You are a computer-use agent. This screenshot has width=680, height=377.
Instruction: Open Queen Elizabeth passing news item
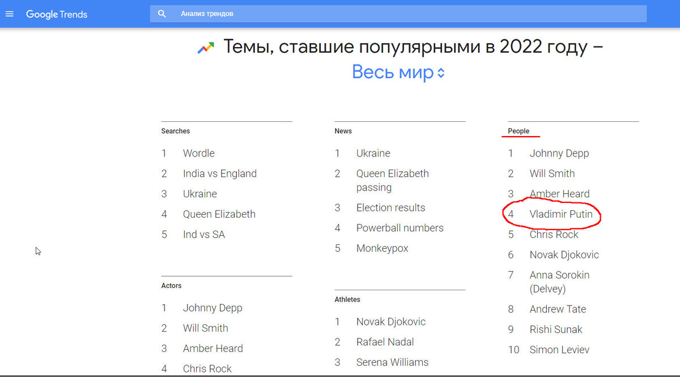pyautogui.click(x=393, y=180)
